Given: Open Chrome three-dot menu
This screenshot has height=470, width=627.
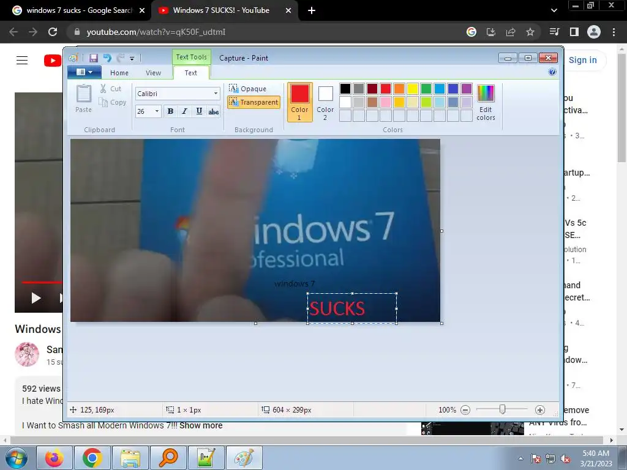Looking at the screenshot, I should pos(614,32).
